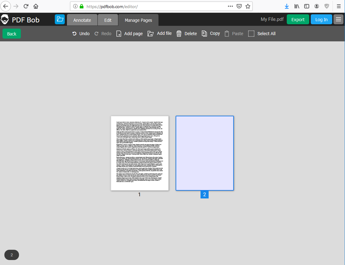Click Add file in toolbar

click(x=159, y=33)
